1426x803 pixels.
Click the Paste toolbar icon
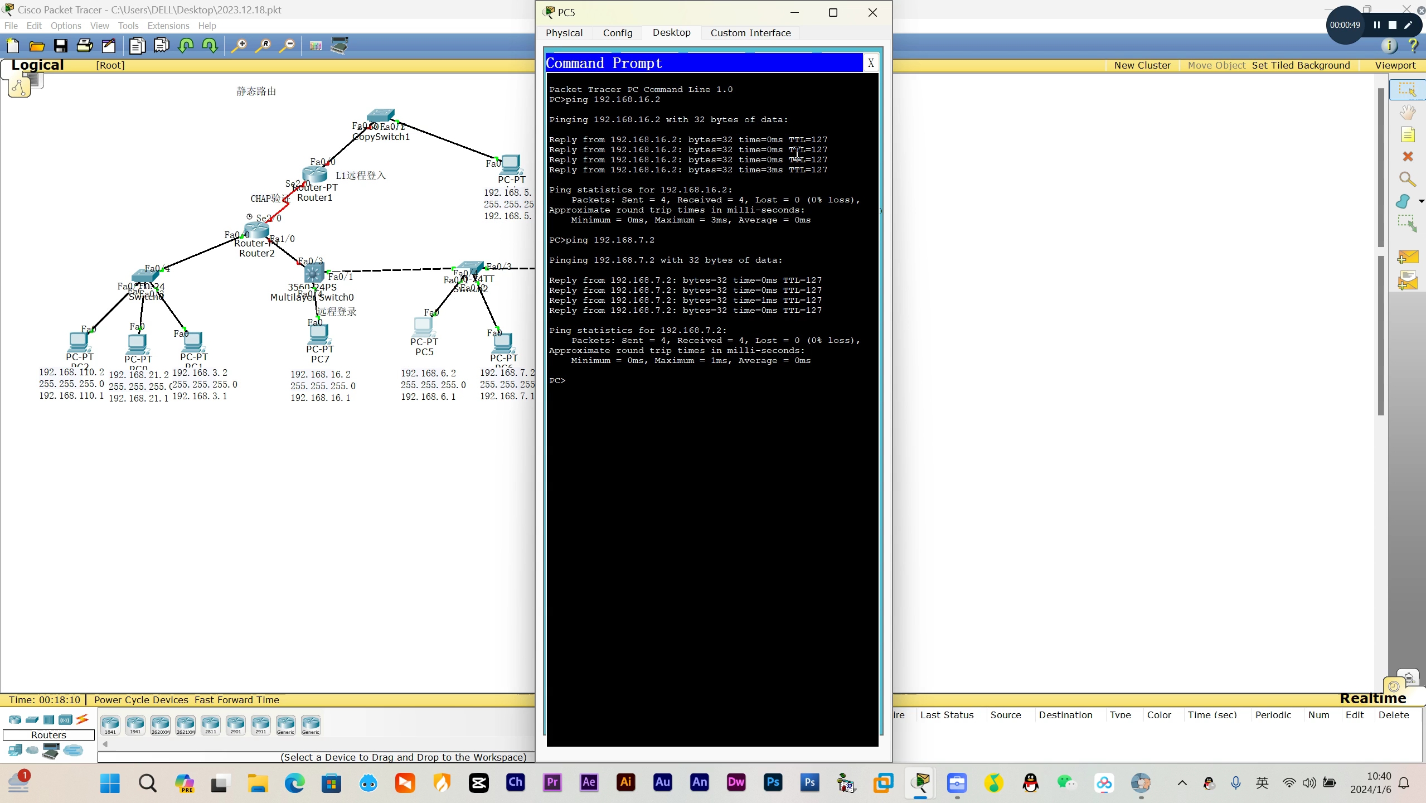(162, 46)
